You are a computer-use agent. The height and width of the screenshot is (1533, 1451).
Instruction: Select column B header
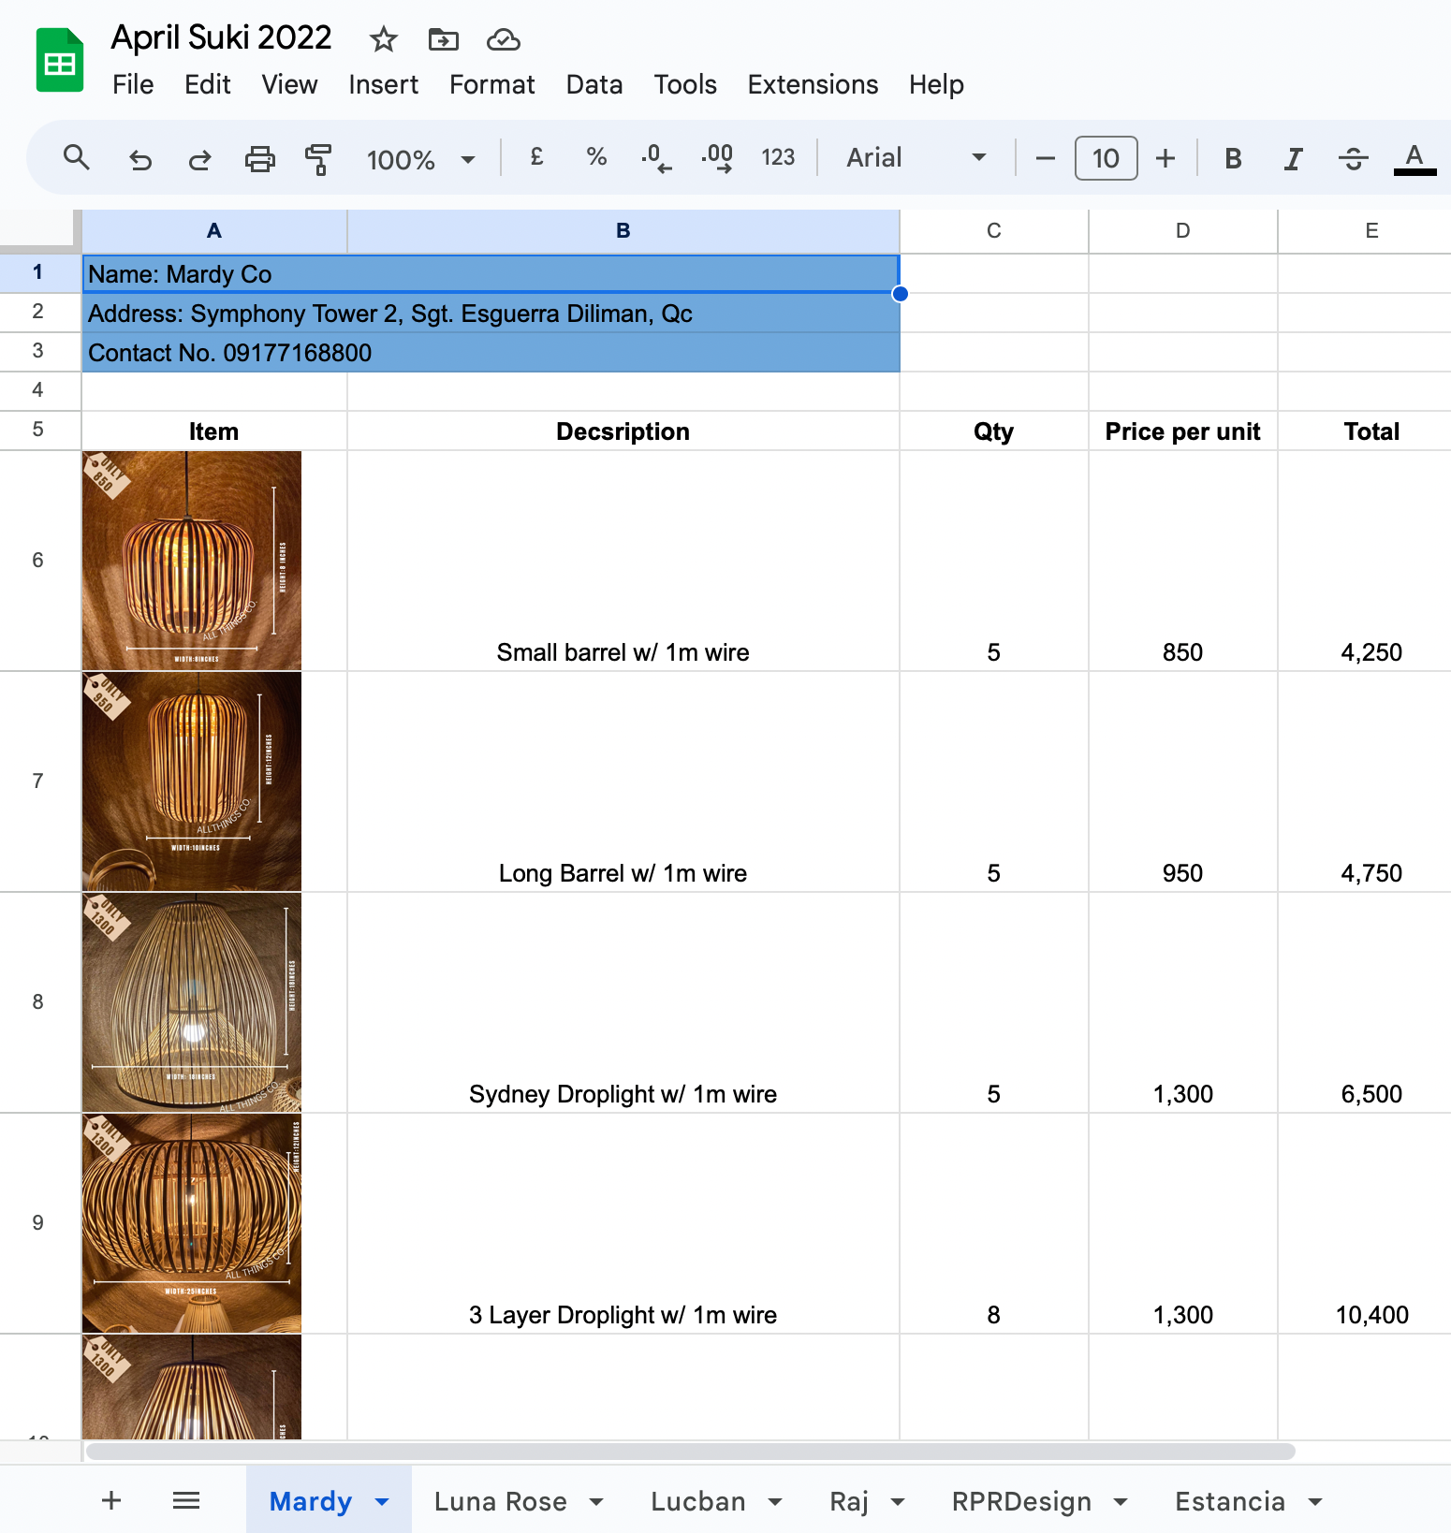pos(623,231)
